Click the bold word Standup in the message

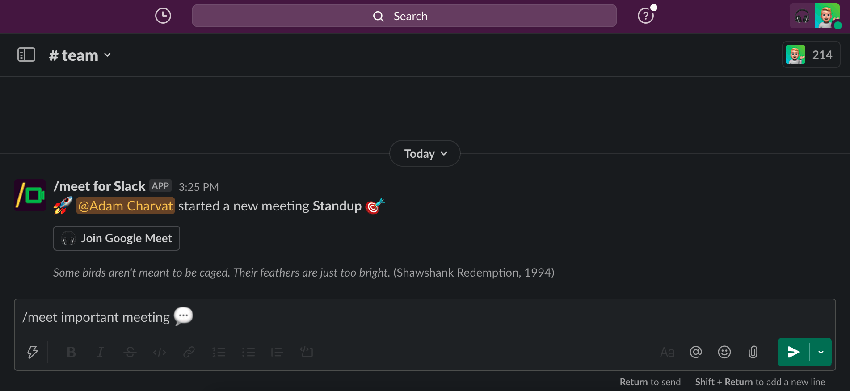click(337, 206)
